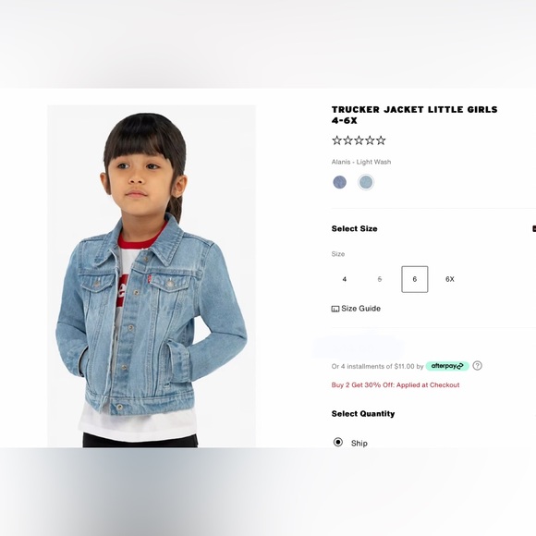Click the Trucker Jacket product title
The height and width of the screenshot is (536, 536).
tap(414, 115)
